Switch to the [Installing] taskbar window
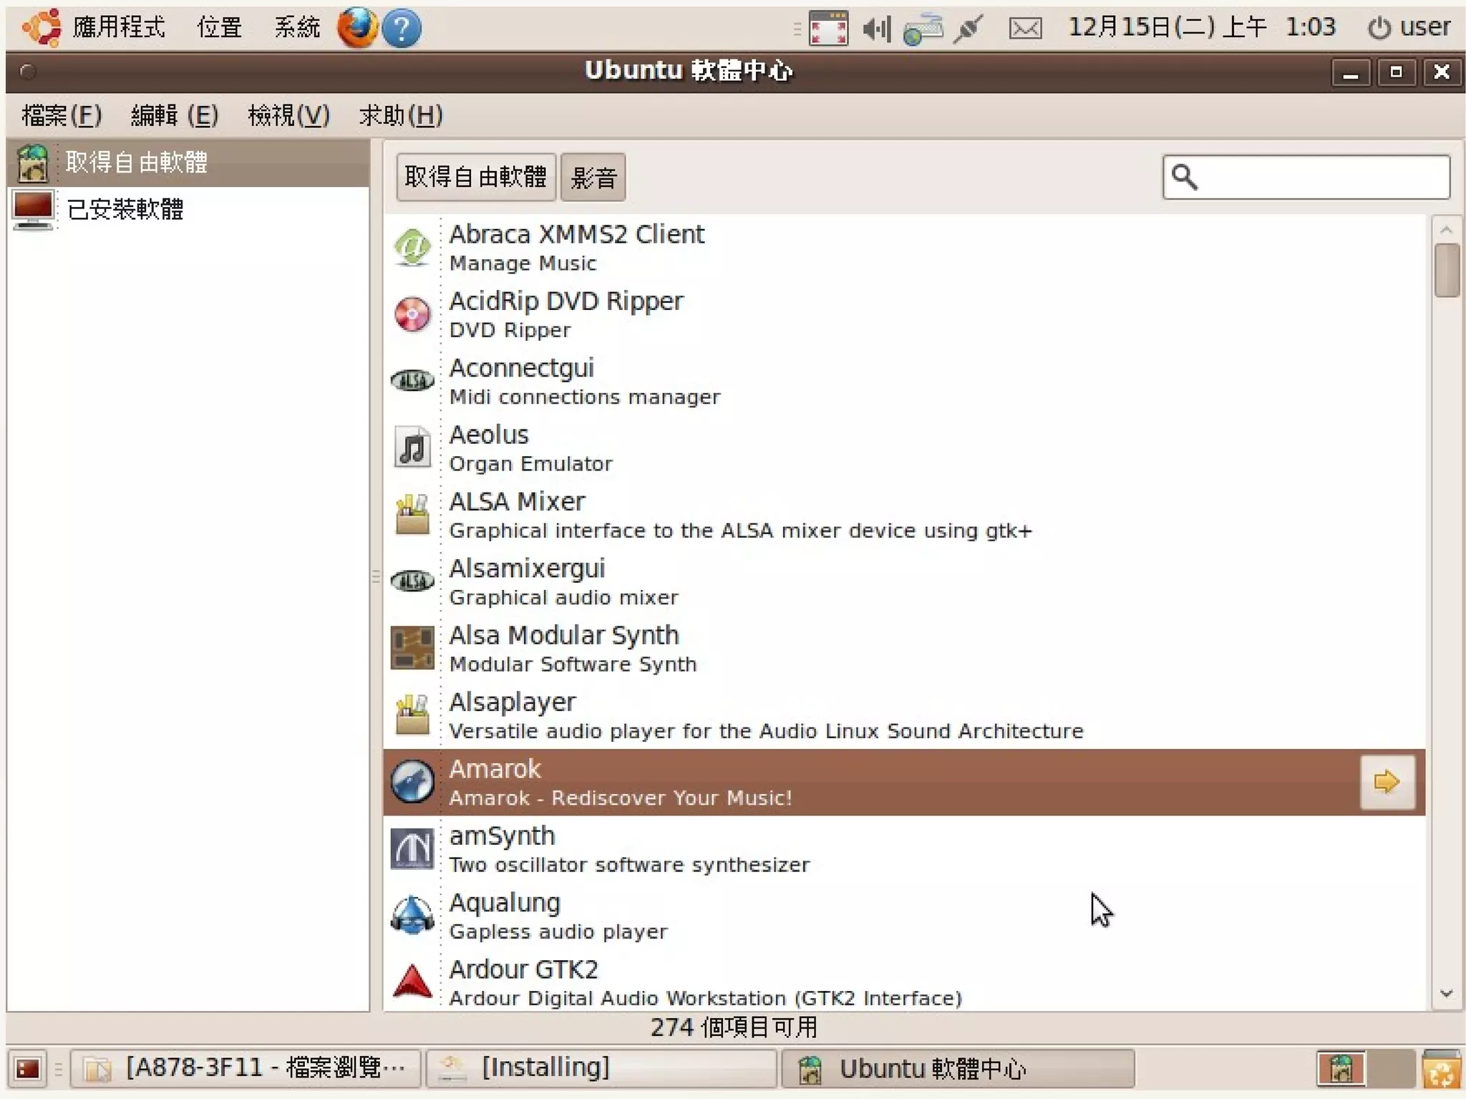 coord(601,1068)
